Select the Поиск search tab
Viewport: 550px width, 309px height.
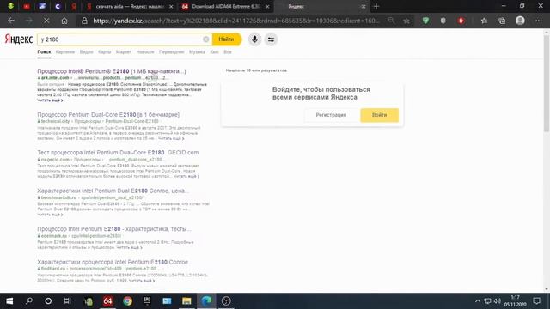click(x=44, y=51)
